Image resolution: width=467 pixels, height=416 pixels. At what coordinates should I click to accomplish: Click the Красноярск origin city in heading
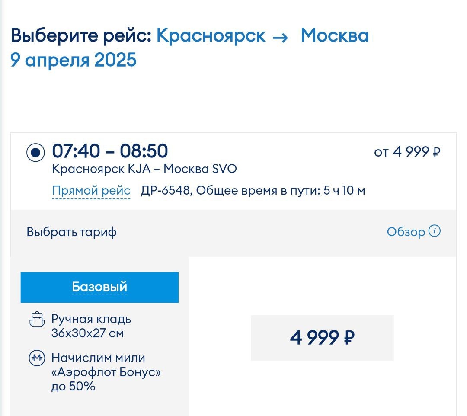211,35
